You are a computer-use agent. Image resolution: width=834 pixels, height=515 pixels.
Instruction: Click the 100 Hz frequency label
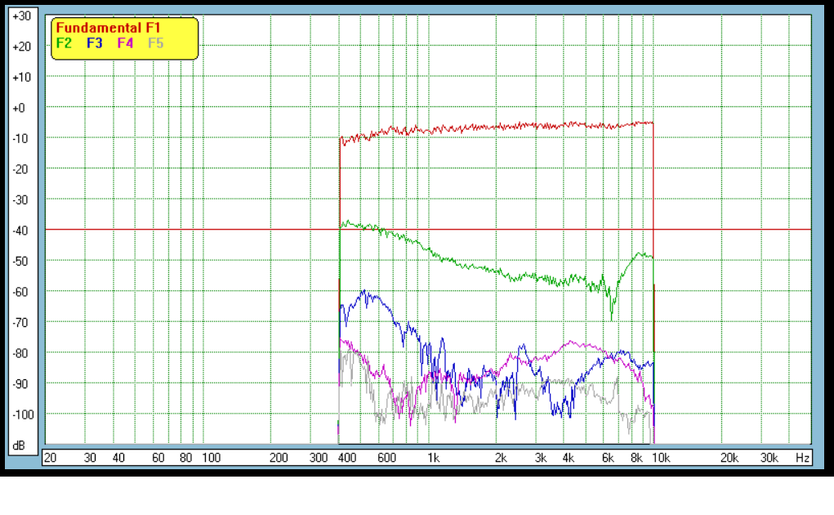pos(212,458)
